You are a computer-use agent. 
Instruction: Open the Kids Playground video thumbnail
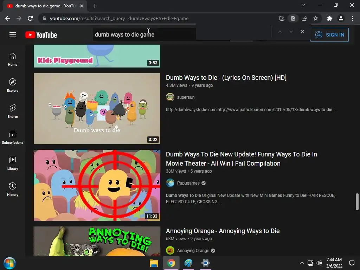click(x=97, y=56)
